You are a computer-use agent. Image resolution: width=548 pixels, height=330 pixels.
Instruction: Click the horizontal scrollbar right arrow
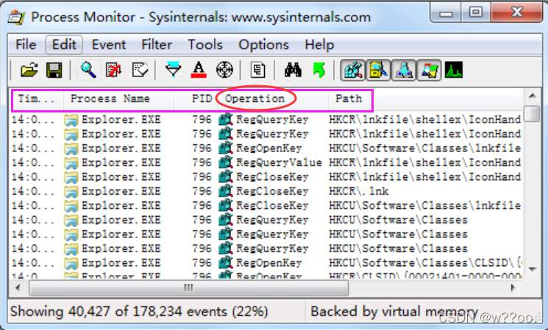pos(513,288)
